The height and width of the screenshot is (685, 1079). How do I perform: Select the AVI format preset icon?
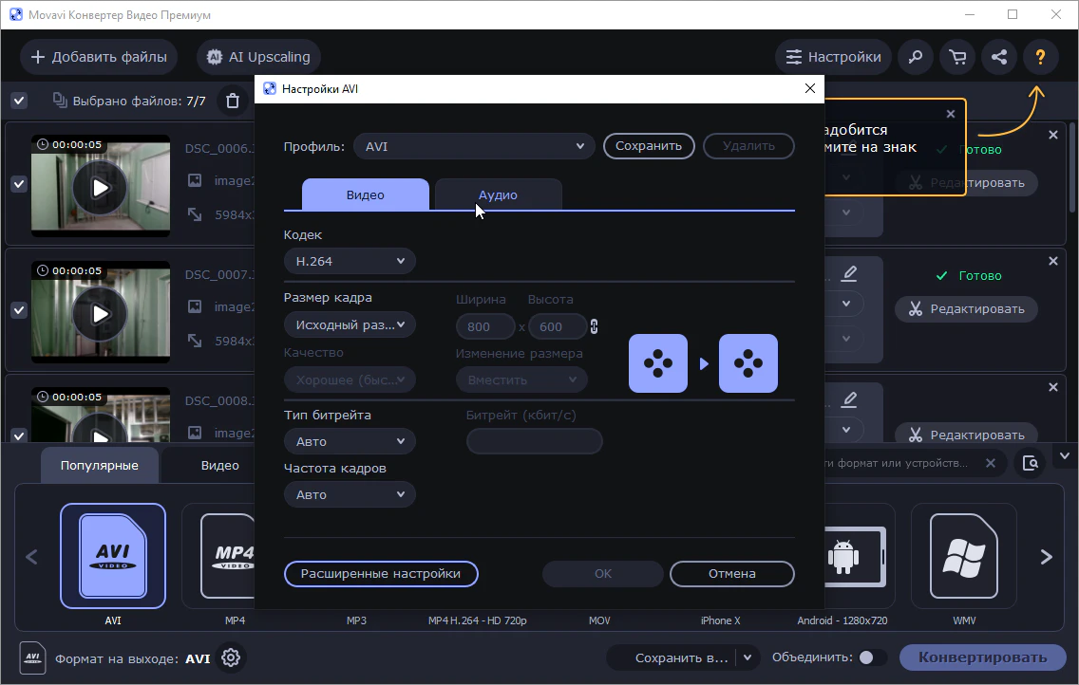pyautogui.click(x=113, y=555)
